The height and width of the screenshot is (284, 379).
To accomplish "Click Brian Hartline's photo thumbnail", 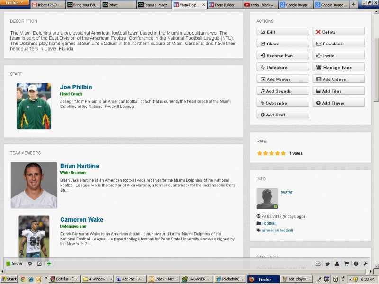I will click(34, 185).
